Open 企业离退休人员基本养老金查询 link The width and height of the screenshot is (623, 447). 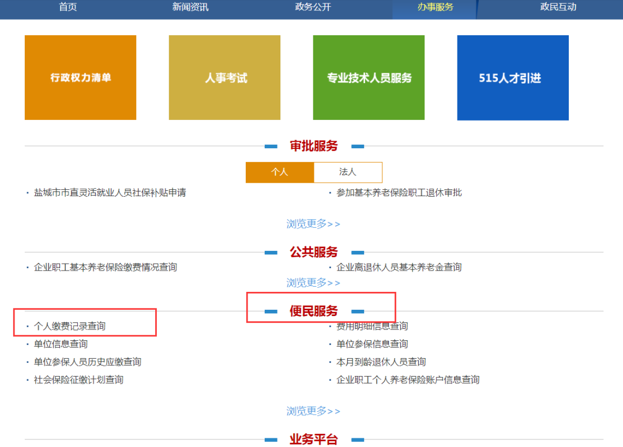399,267
